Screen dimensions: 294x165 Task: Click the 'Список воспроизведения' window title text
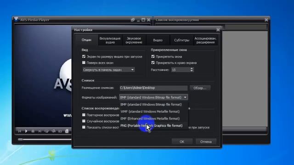tap(177, 20)
